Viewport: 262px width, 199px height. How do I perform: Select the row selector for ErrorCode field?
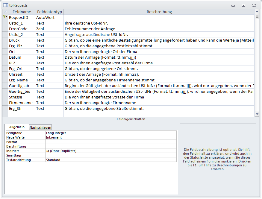point(5,29)
